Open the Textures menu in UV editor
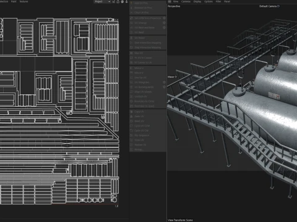297x222 pixels. pos(24,1)
